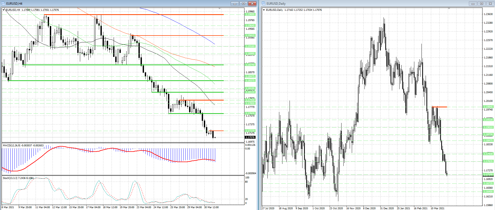Minimize the EURUSD,Daily chart window
Viewport: 495px width, 210px height.
pyautogui.click(x=473, y=3)
